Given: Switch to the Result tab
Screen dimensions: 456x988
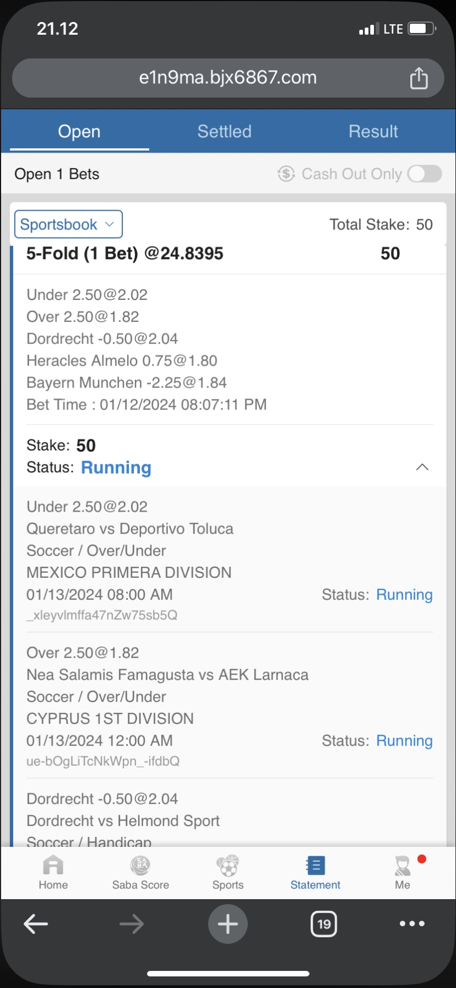Looking at the screenshot, I should point(373,132).
